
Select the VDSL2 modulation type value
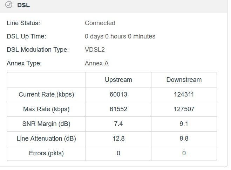coord(95,50)
